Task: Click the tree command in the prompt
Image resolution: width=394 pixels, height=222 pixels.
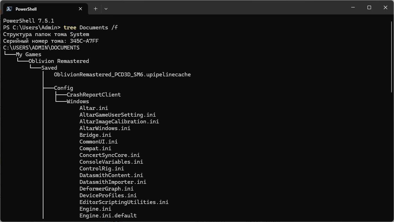Action: click(x=70, y=28)
